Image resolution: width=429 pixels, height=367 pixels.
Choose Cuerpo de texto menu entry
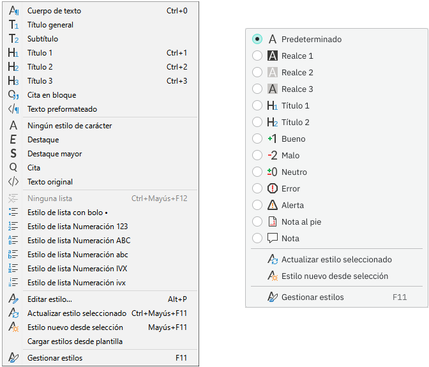101,11
